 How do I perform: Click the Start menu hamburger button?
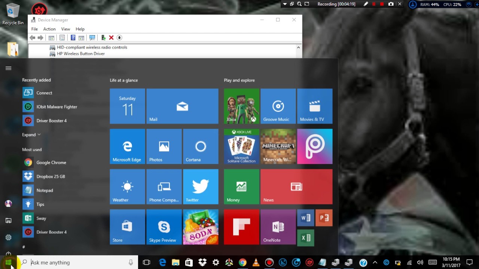click(x=8, y=68)
